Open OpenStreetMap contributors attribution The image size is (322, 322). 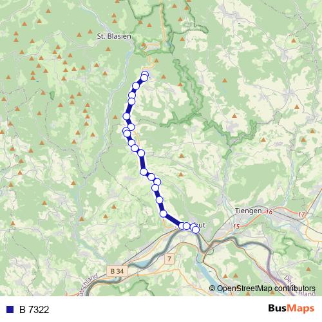click(x=262, y=289)
